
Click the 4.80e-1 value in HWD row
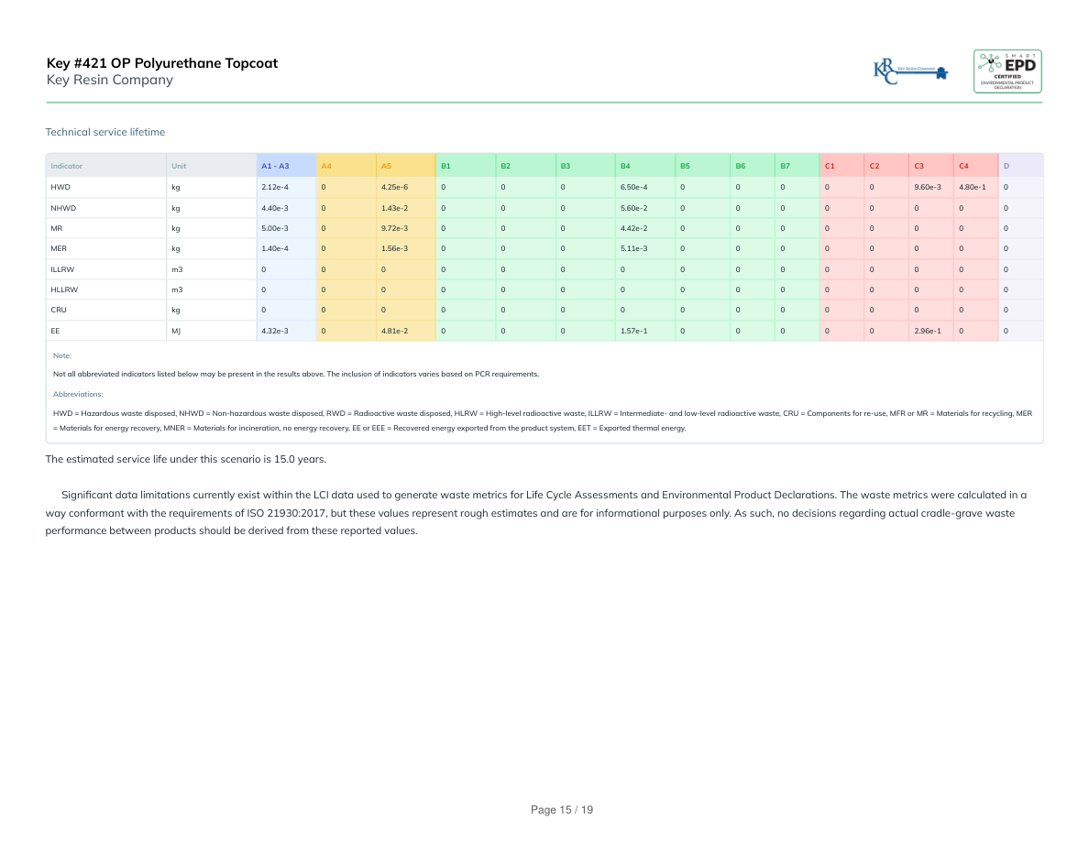[x=972, y=187]
